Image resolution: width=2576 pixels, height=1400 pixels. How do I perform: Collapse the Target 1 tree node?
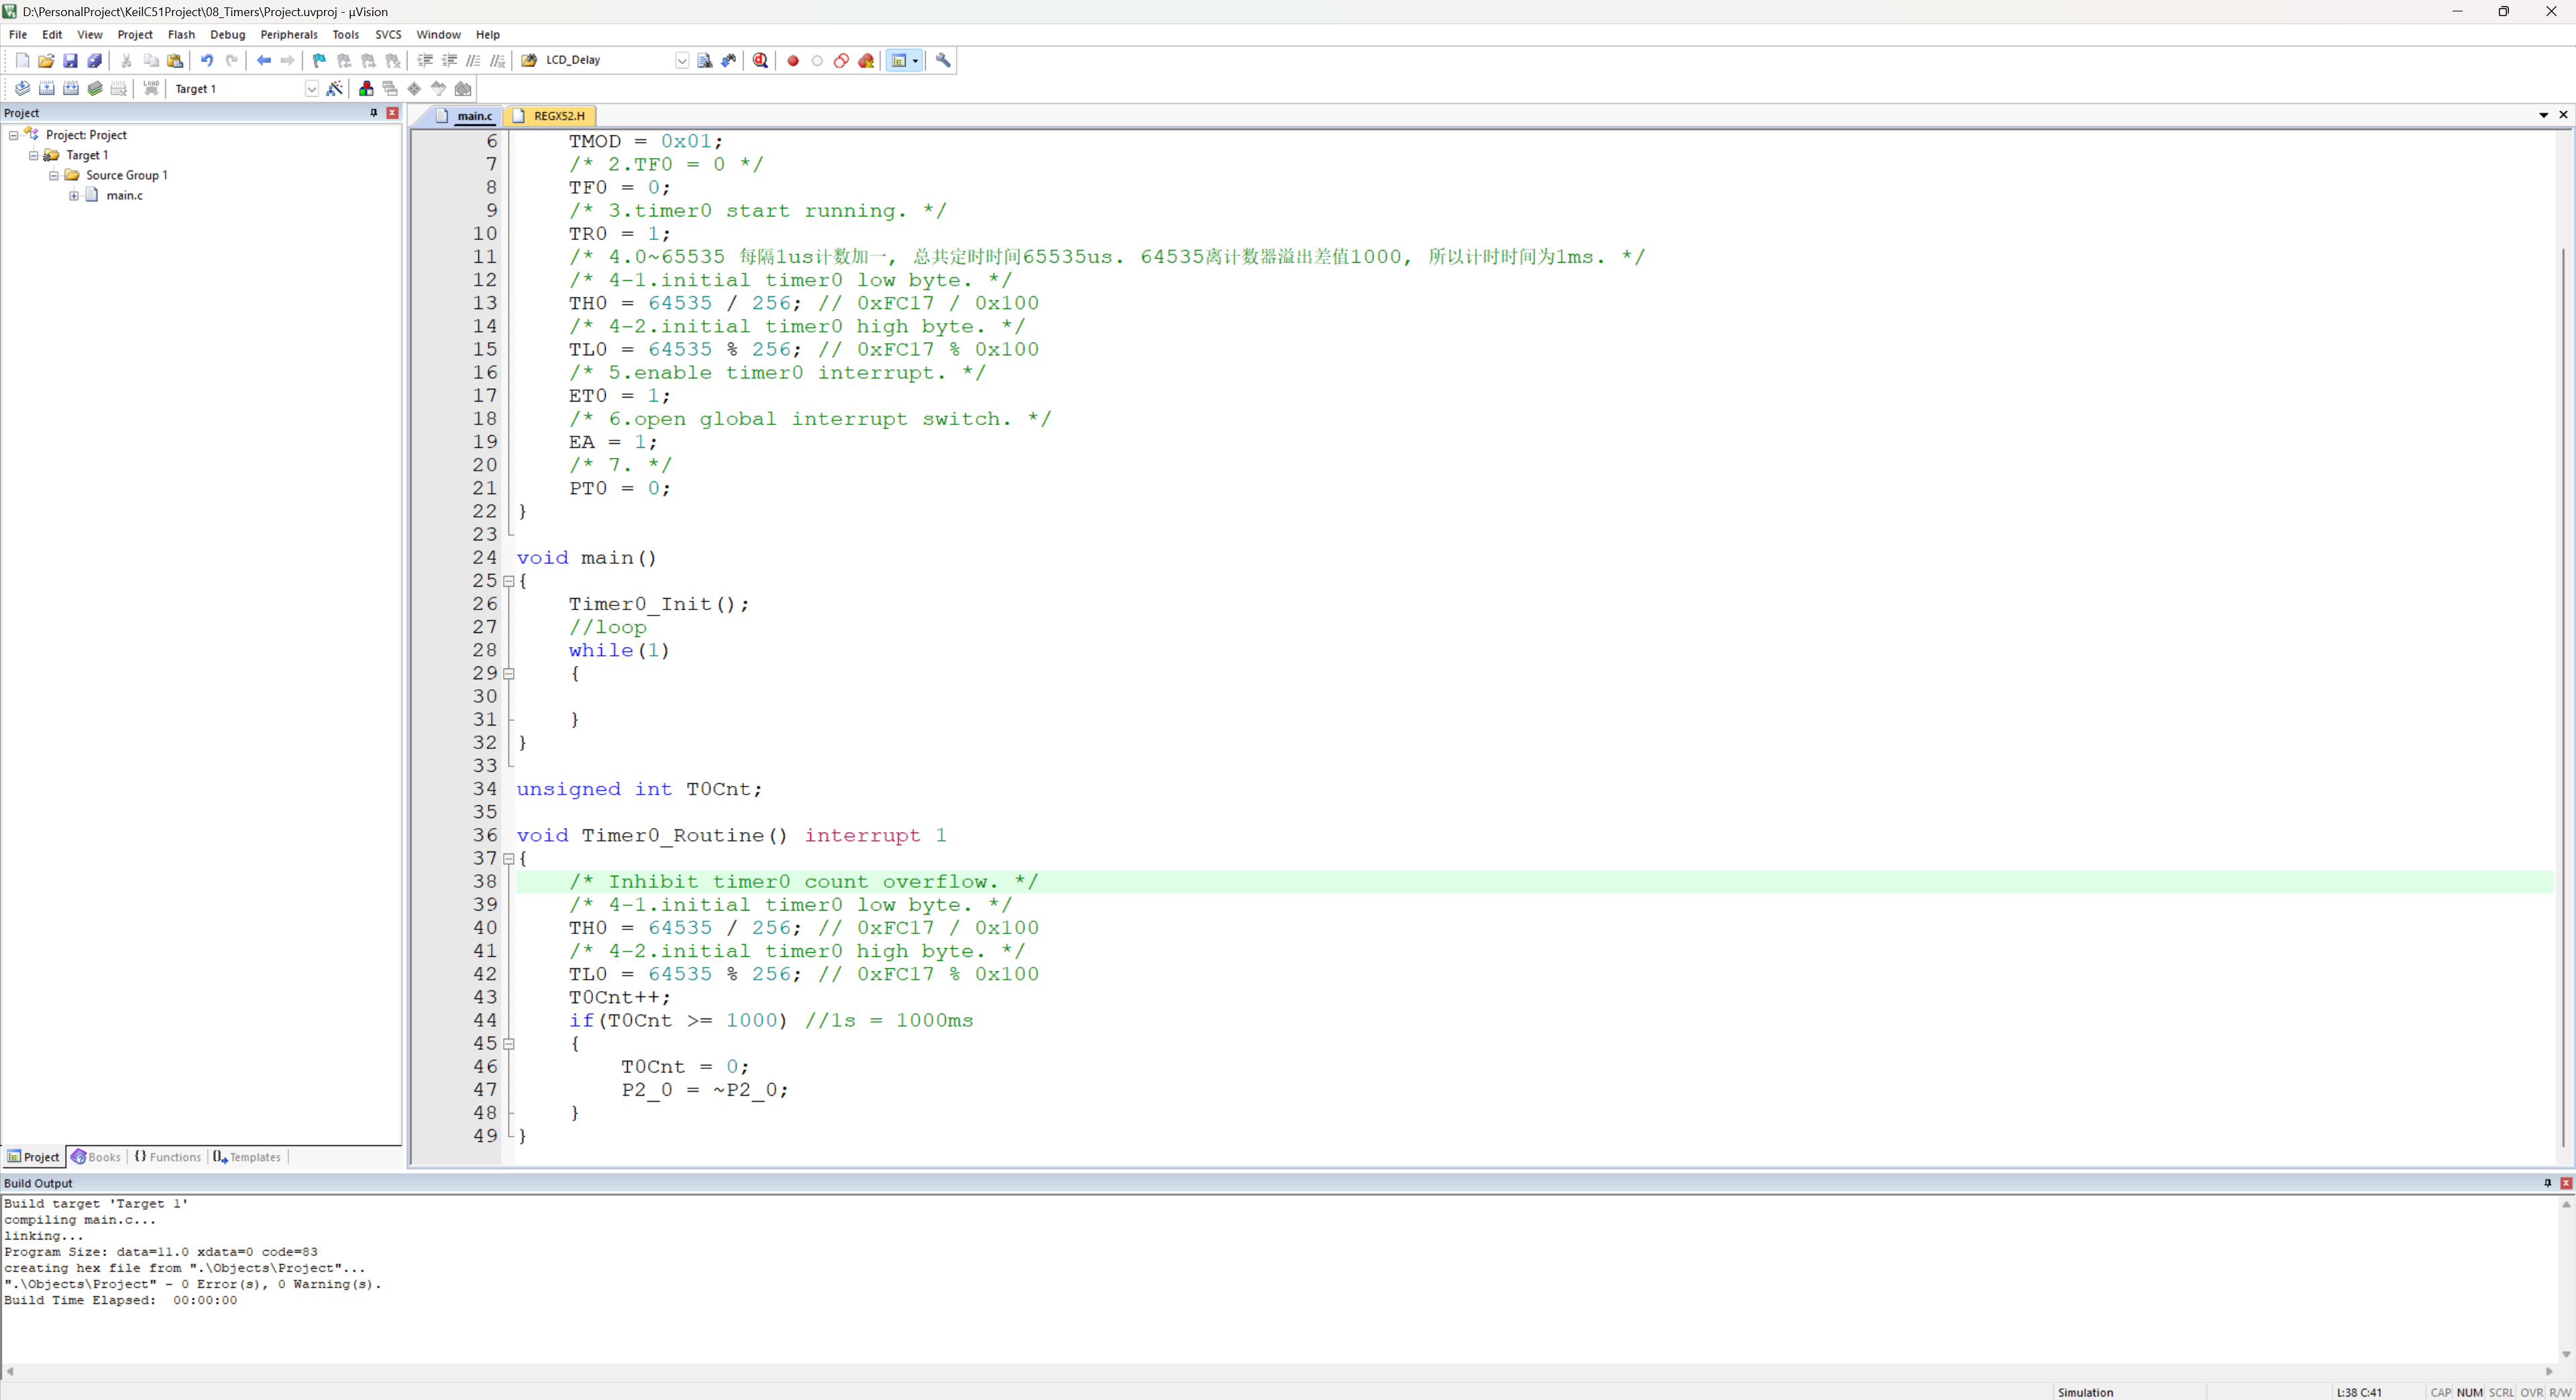[x=33, y=155]
